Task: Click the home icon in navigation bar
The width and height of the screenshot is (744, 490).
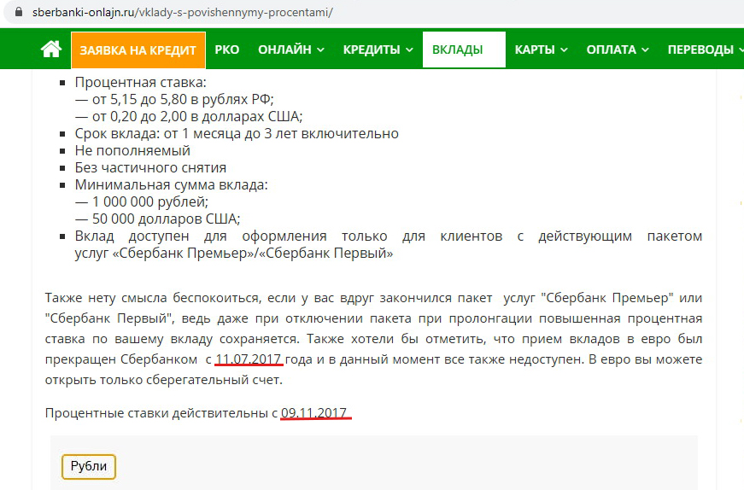Action: (x=51, y=50)
